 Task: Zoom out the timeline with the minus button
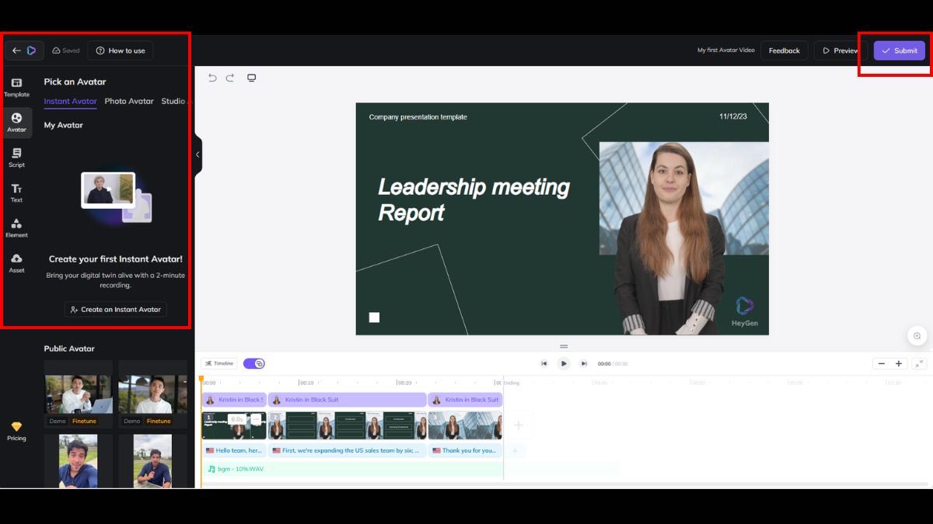point(882,363)
